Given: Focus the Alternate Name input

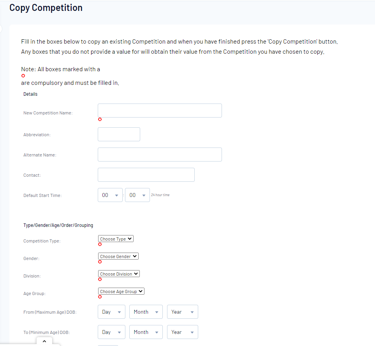Looking at the screenshot, I should (x=160, y=155).
